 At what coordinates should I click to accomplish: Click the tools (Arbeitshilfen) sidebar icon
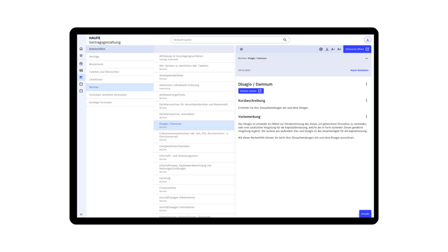(x=81, y=77)
